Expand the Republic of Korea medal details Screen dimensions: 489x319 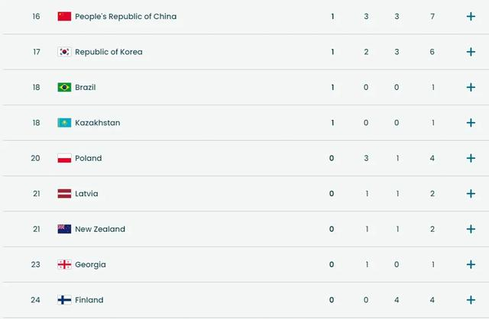(x=471, y=52)
